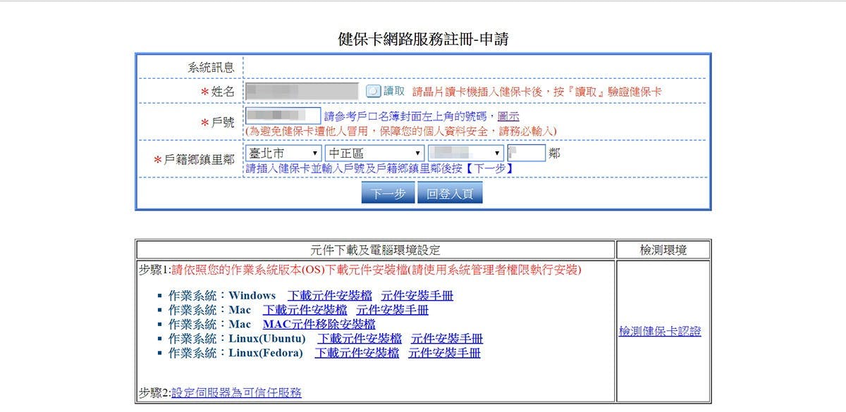Click the 下一步 next step button
The image size is (846, 412).
coord(388,194)
